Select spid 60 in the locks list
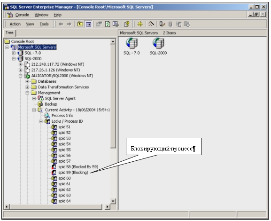This screenshot has width=271, height=221. (x=64, y=178)
